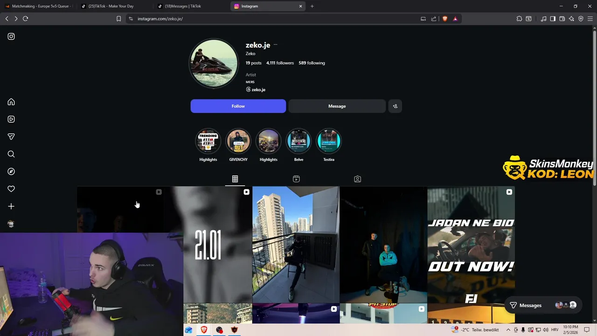Message the zeko.je account

click(337, 106)
